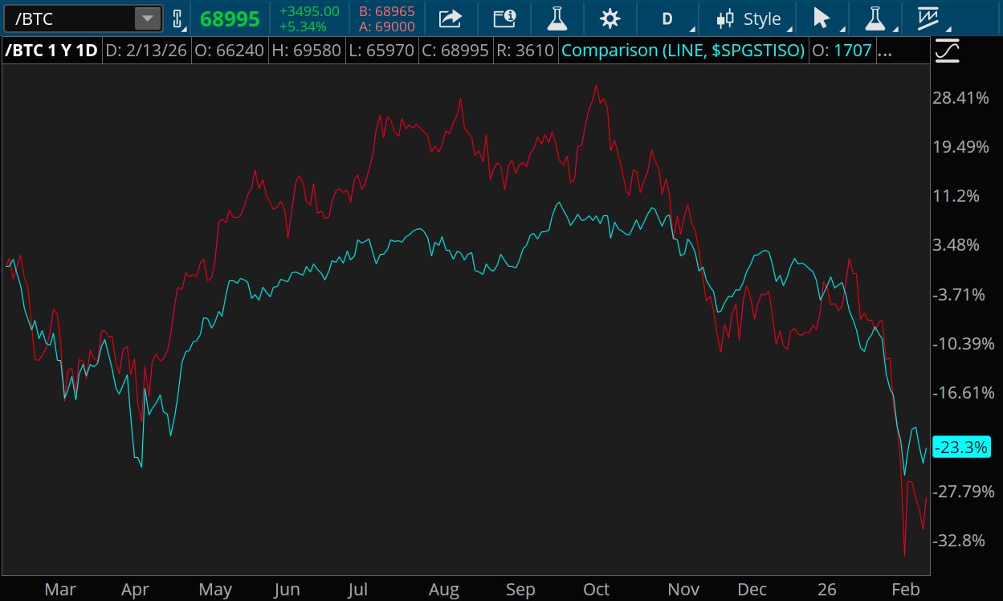
Task: Open the Studies flask icon
Action: tap(556, 18)
